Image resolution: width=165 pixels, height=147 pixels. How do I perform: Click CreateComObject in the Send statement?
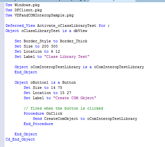click(x=61, y=119)
